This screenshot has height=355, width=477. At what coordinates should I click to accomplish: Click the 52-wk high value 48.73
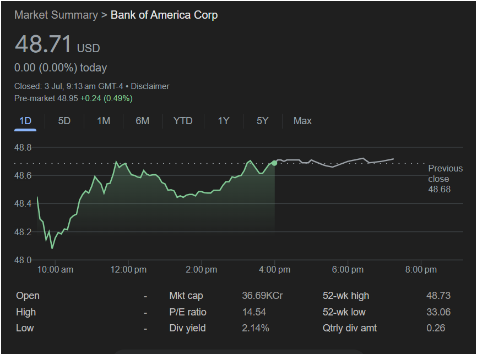tap(438, 296)
